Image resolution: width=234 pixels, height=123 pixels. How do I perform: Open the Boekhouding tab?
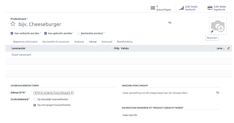point(125,42)
